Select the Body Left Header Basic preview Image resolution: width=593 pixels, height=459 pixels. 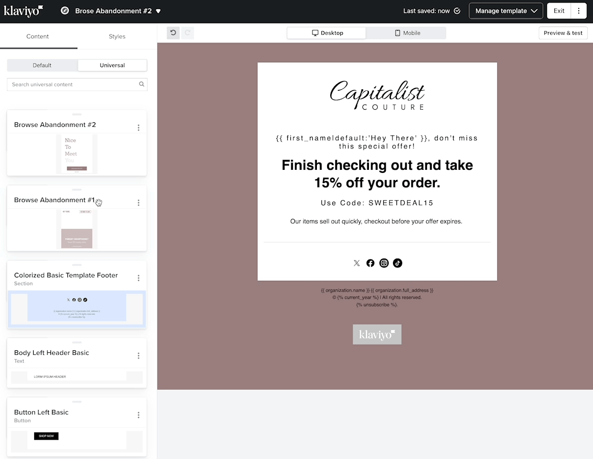point(77,377)
